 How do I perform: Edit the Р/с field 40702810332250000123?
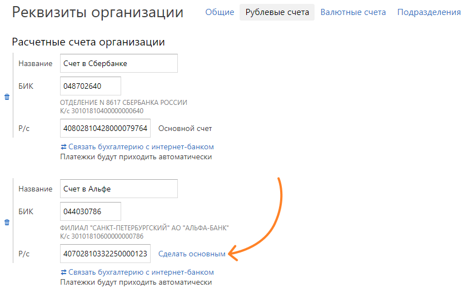pyautogui.click(x=106, y=254)
